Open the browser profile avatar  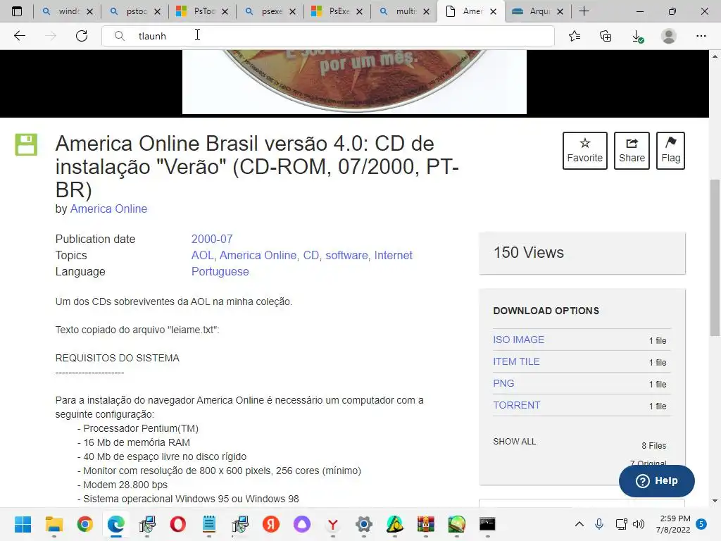pyautogui.click(x=669, y=36)
